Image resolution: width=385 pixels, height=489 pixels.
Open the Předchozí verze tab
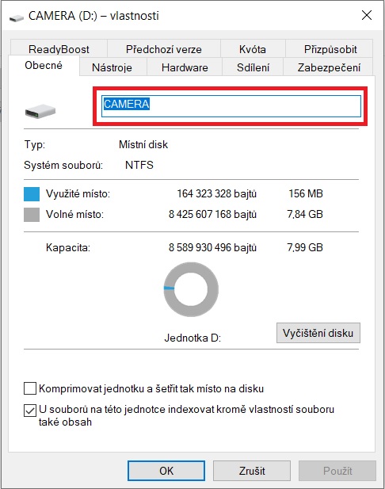point(164,49)
